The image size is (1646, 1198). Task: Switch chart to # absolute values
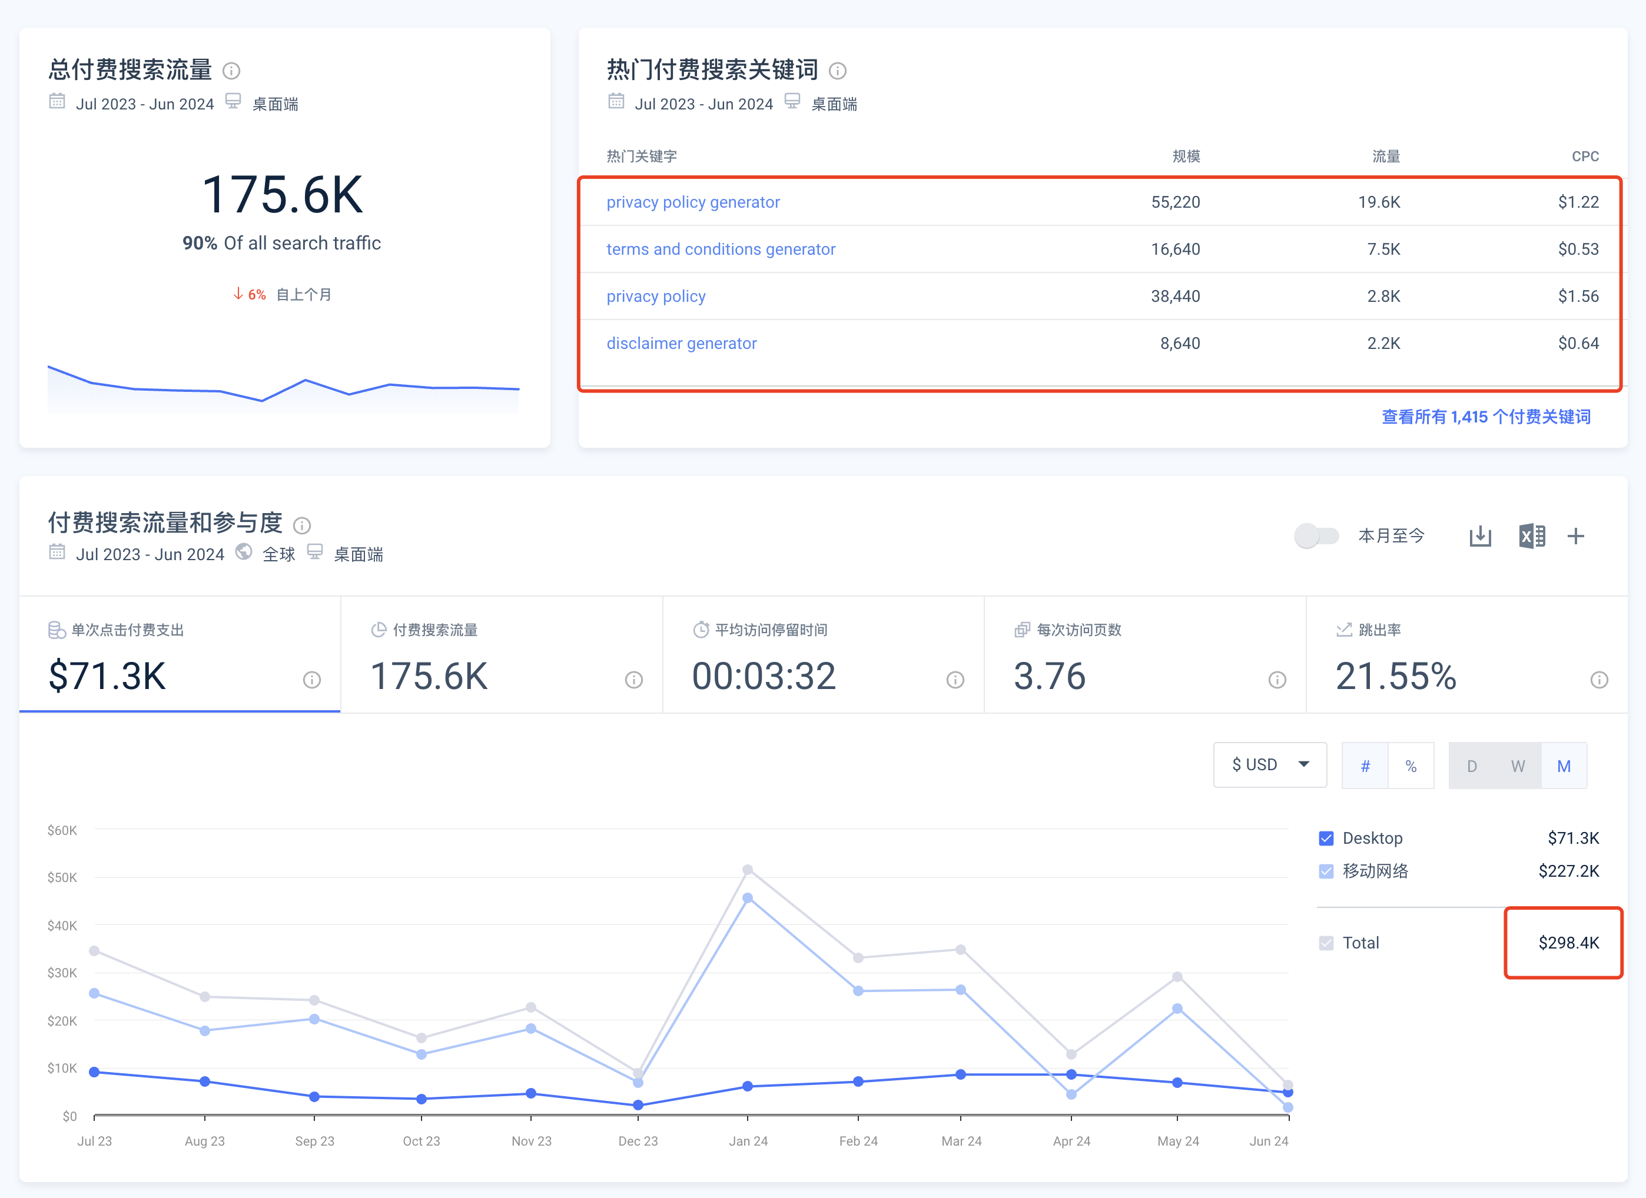tap(1365, 766)
